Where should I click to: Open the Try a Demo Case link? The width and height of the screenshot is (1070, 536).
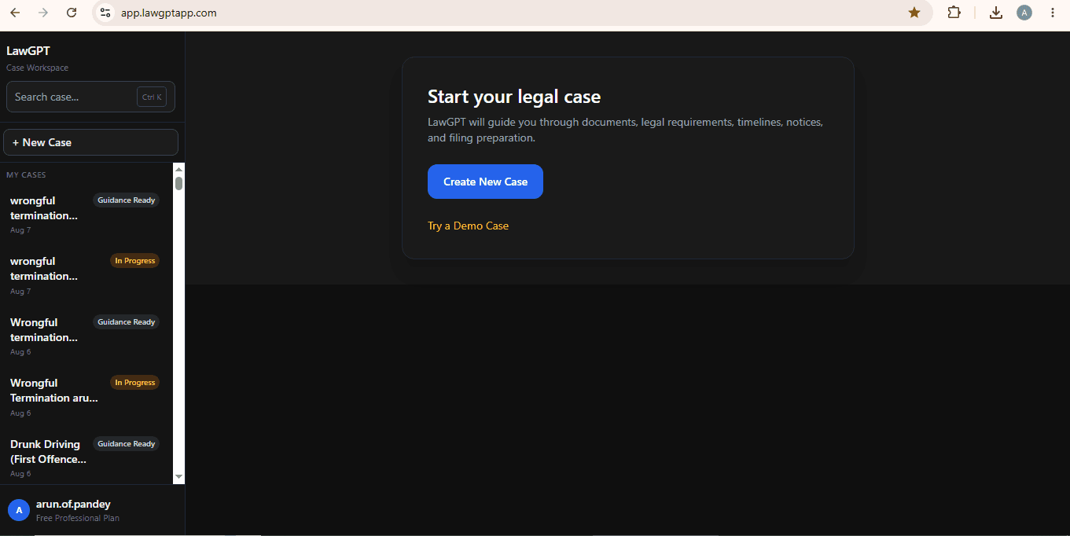point(468,226)
